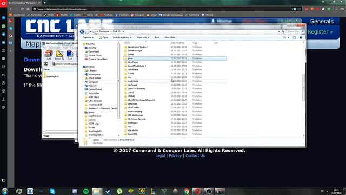Open Discord from the taskbar
This screenshot has height=195, width=346.
point(75,191)
